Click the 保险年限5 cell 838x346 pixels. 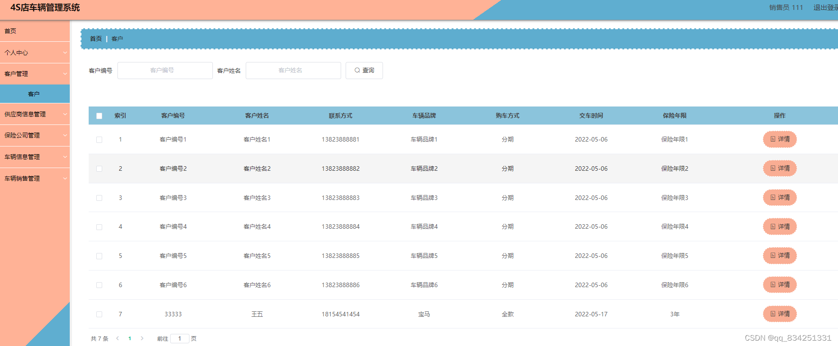tap(675, 256)
